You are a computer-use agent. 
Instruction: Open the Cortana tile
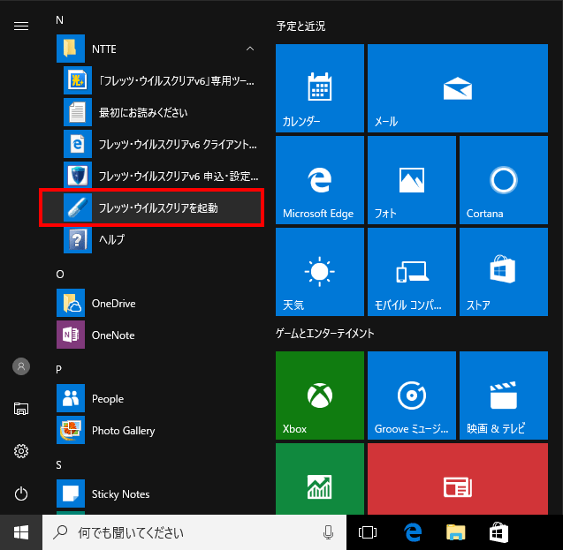pos(503,179)
